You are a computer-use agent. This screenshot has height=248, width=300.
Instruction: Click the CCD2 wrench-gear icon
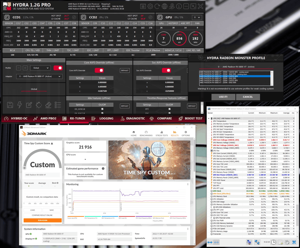(x=151, y=17)
